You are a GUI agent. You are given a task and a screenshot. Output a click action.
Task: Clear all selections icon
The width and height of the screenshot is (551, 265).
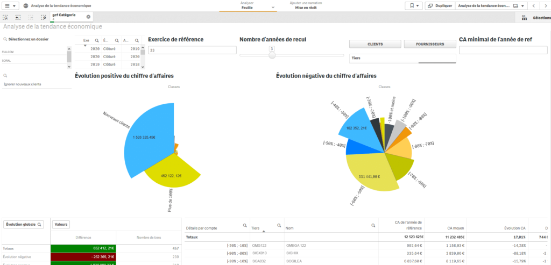pyautogui.click(x=44, y=17)
